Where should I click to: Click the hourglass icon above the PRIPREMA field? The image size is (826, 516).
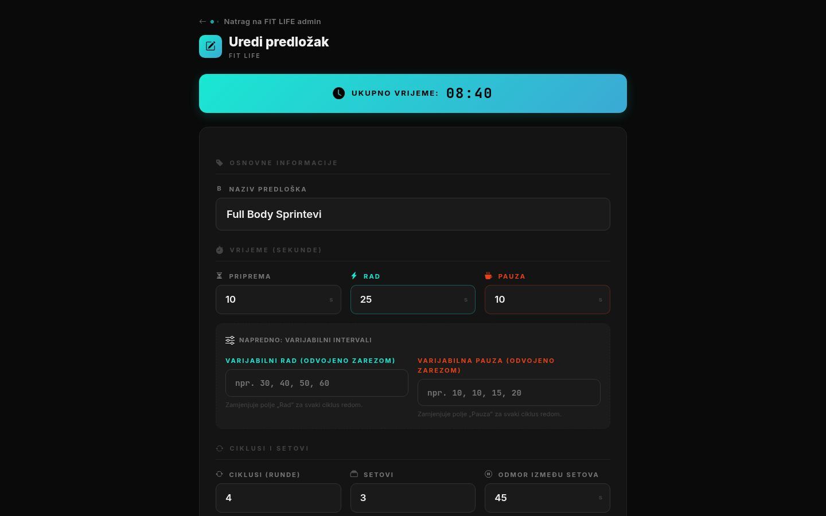219,275
